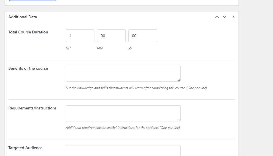Click inside Benefits of the course textarea
Viewport: 273px width, 156px height.
click(x=123, y=74)
